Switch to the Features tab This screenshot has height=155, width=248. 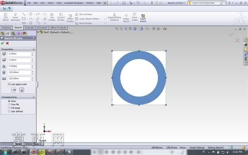point(6,28)
